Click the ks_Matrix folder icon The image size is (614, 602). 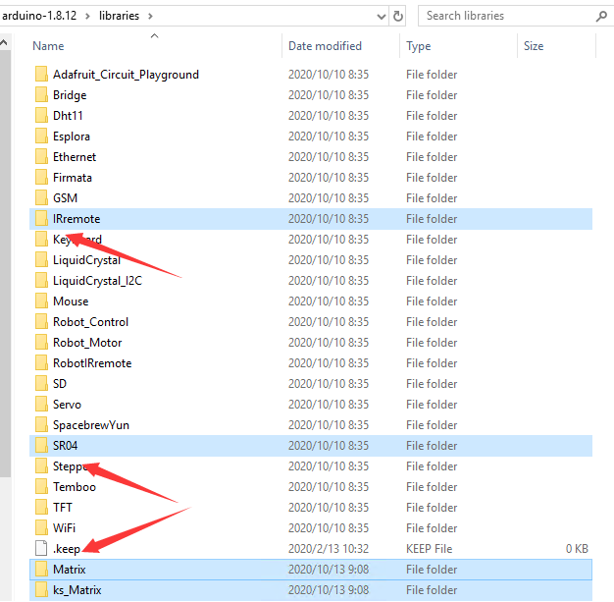coord(41,589)
